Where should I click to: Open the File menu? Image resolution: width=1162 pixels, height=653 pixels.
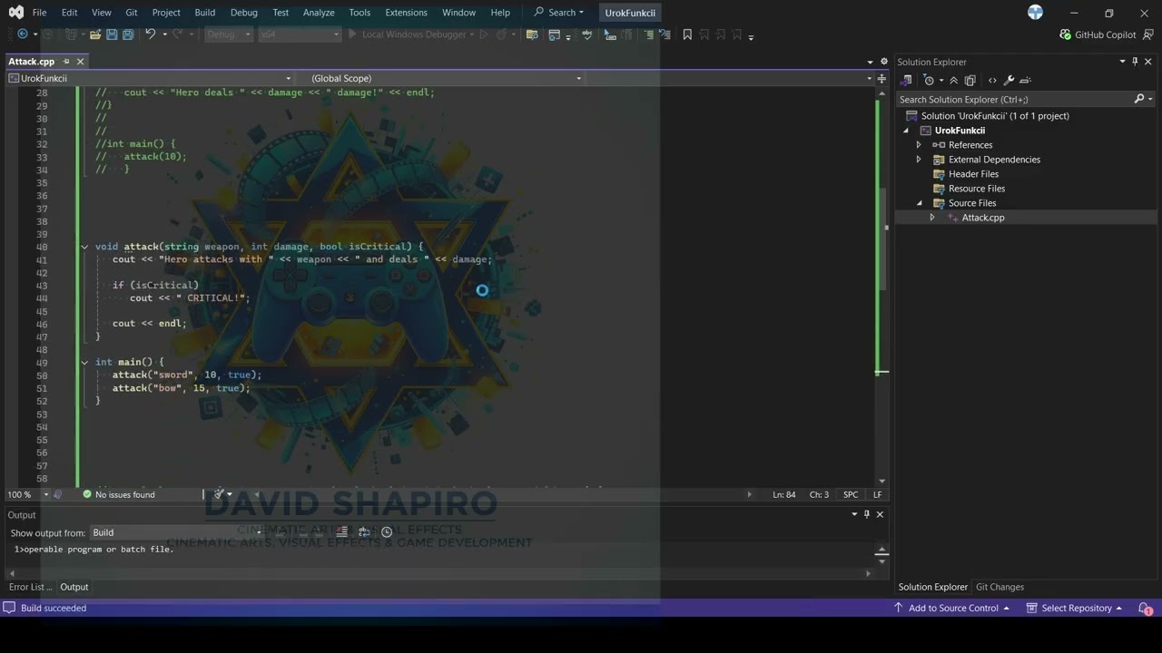[39, 13]
